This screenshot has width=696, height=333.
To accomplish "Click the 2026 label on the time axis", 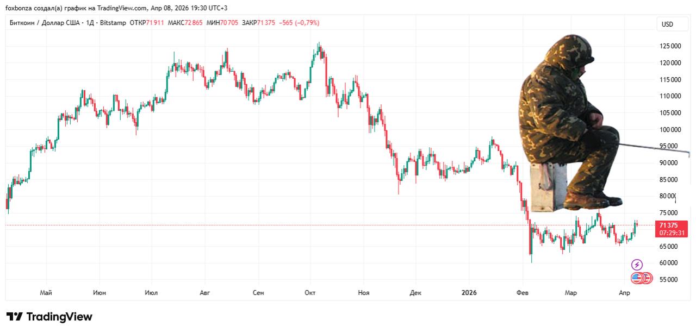I will tap(468, 292).
